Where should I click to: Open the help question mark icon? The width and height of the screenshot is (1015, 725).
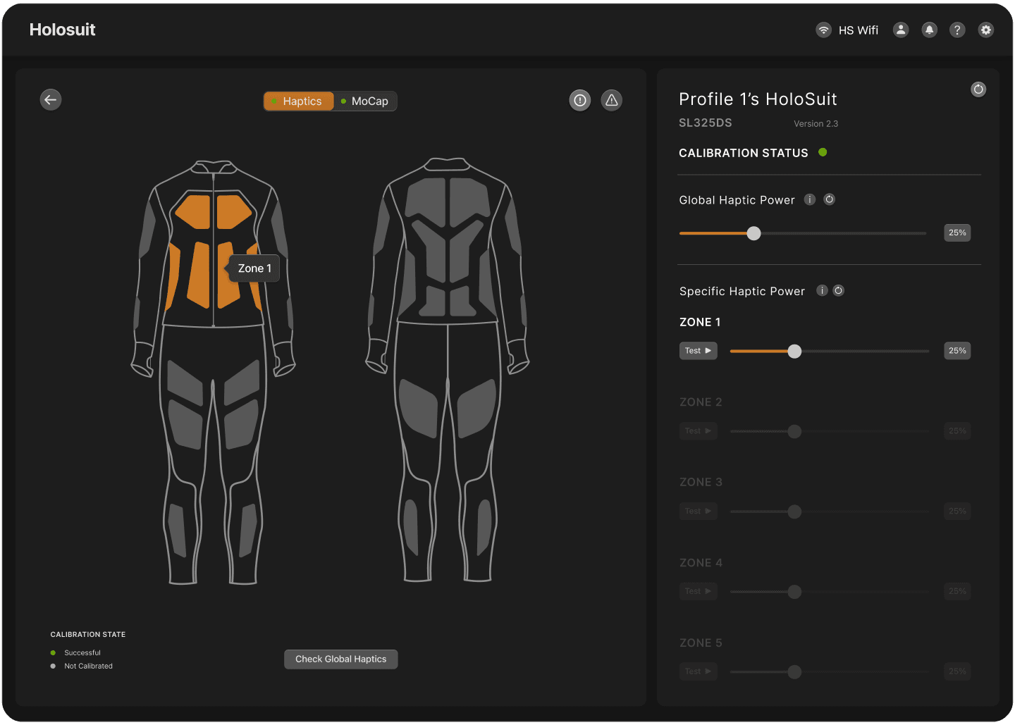click(x=957, y=30)
